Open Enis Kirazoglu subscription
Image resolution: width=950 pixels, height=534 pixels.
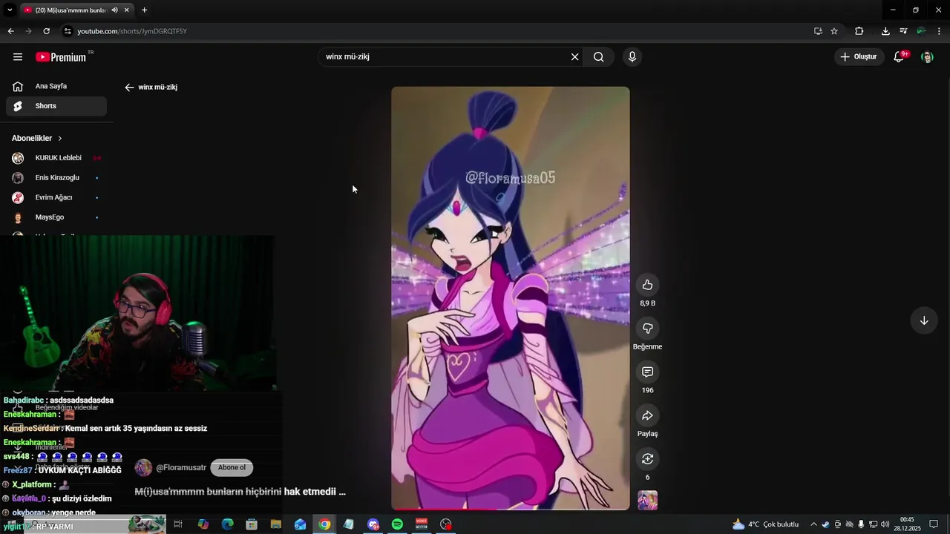(56, 178)
